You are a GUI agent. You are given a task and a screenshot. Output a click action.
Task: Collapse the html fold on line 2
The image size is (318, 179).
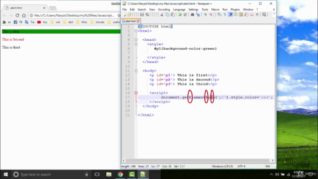point(136,31)
